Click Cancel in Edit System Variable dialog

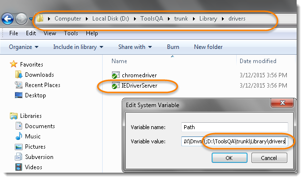point(269,158)
